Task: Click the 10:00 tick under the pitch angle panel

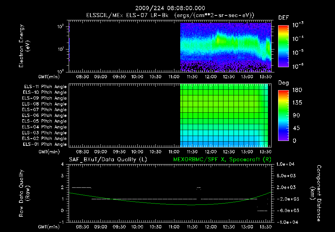Action: pyautogui.click(x=137, y=152)
